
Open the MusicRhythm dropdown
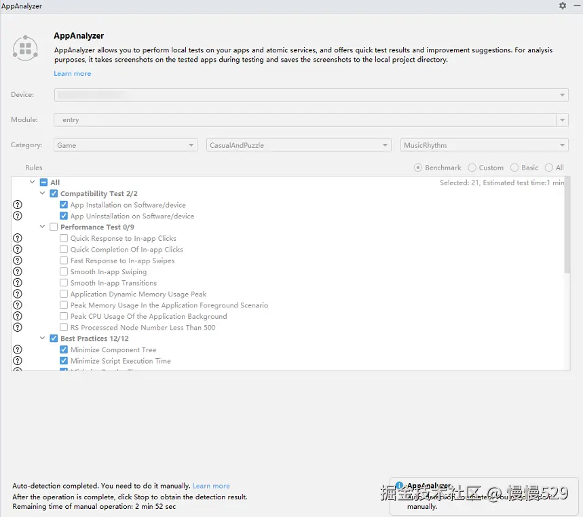[x=485, y=145]
